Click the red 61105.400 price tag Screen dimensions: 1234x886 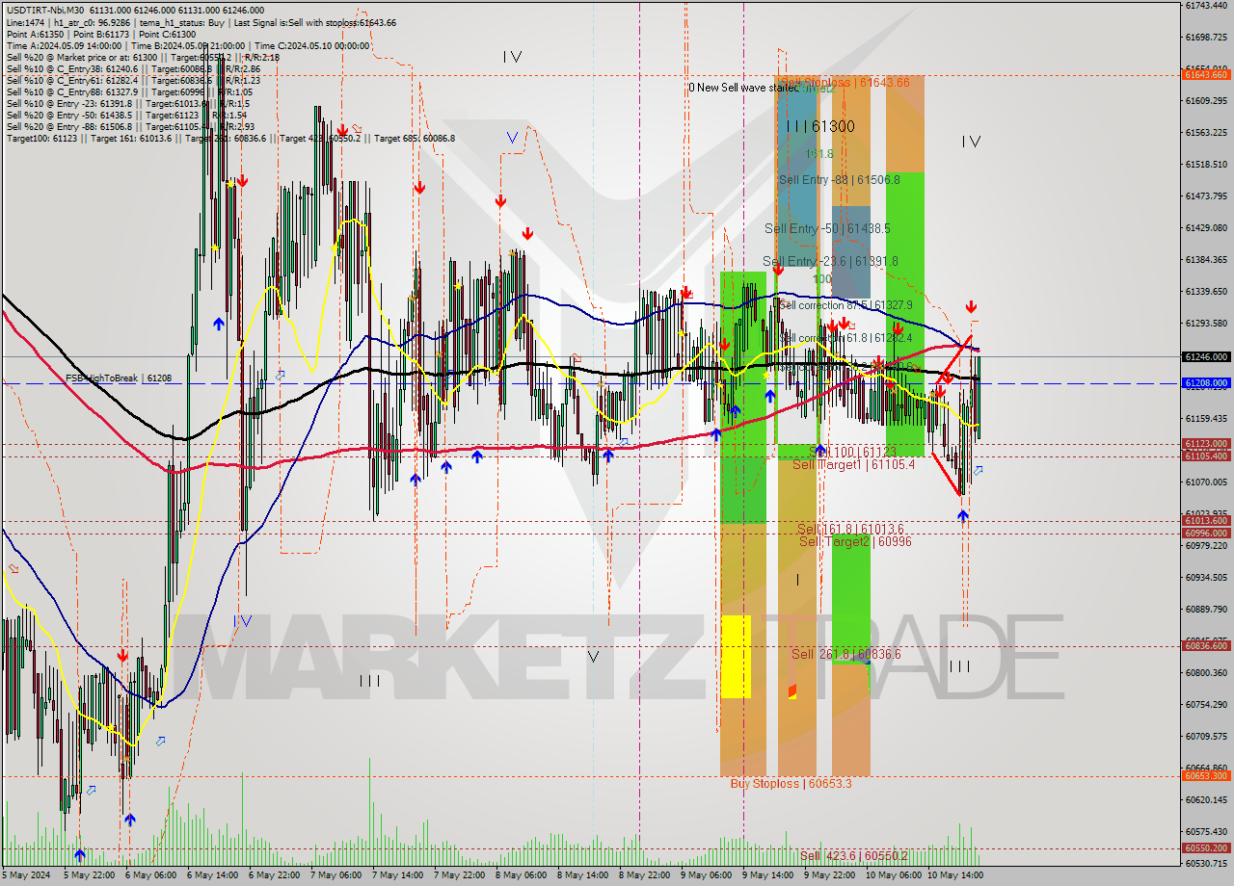(x=1206, y=456)
